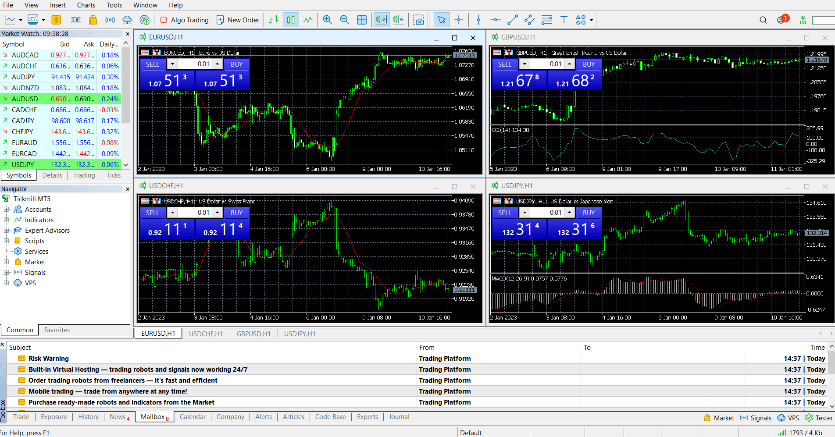835x437 pixels.
Task: Open the Charts menu
Action: [86, 5]
